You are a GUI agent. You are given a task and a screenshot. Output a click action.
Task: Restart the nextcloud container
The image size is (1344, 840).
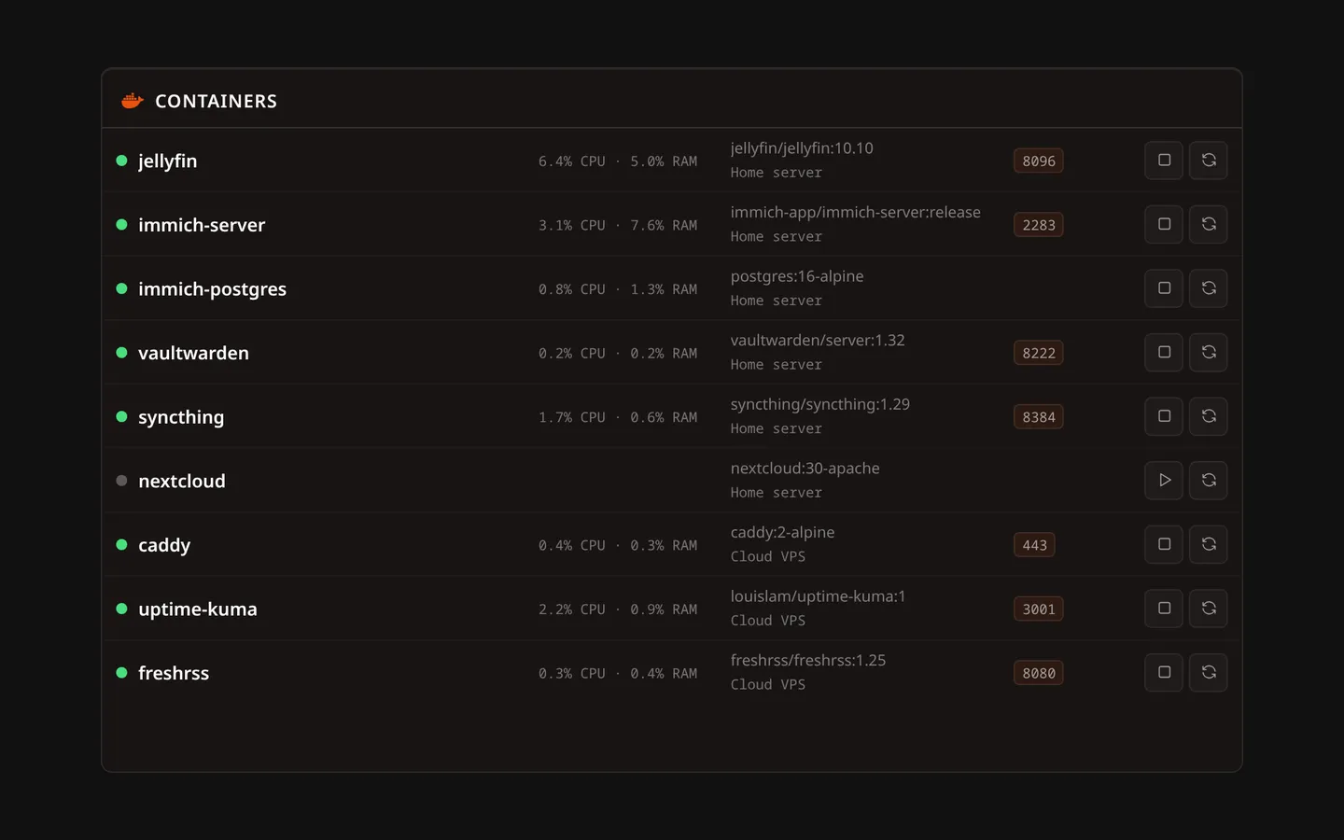tap(1209, 481)
